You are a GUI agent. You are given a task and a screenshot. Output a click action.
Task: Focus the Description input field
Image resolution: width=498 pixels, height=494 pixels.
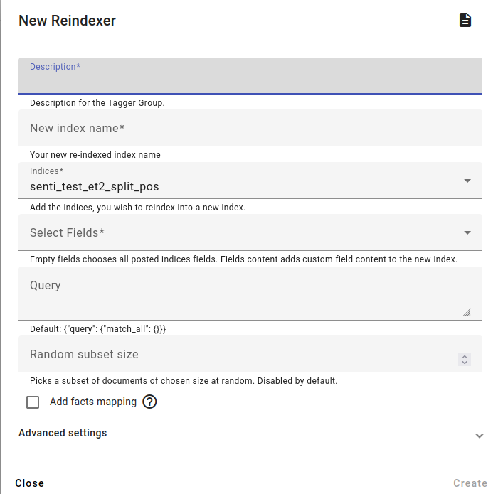tap(250, 76)
